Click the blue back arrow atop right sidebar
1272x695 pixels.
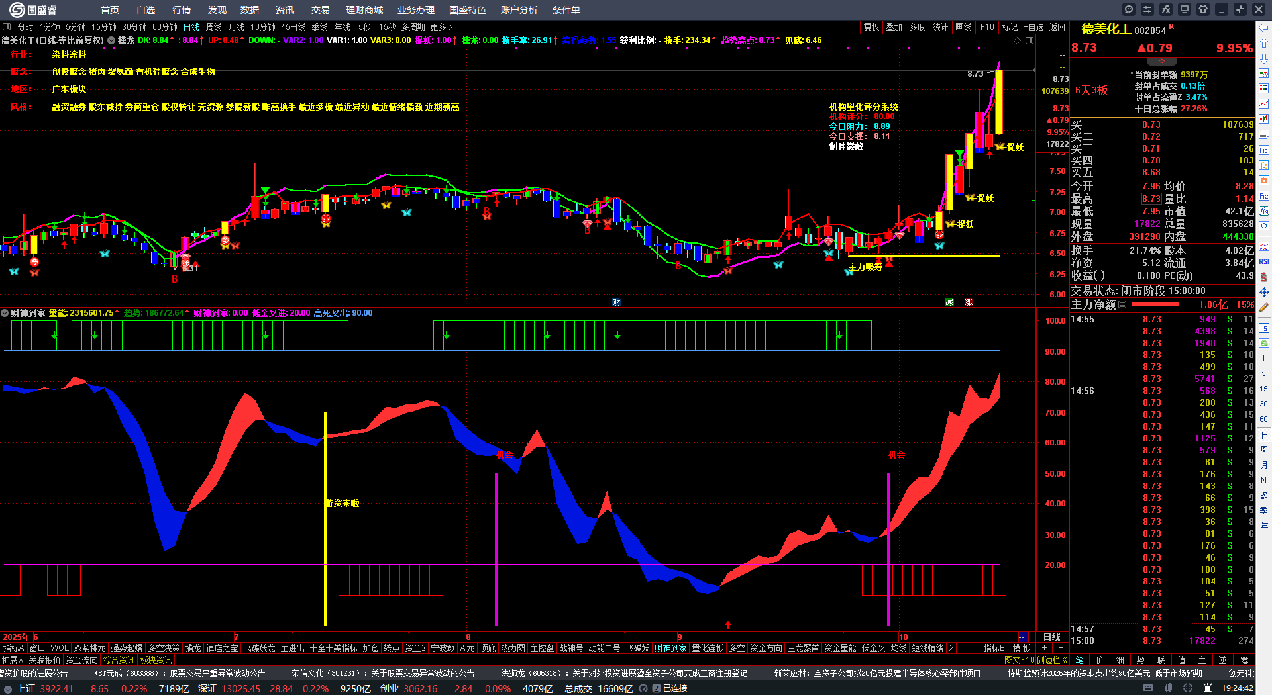(1264, 27)
